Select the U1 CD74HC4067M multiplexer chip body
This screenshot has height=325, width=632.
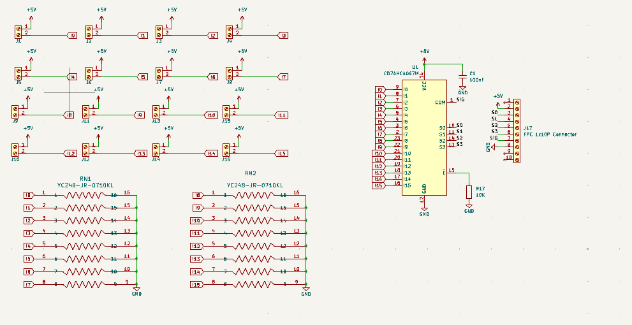[x=424, y=138]
